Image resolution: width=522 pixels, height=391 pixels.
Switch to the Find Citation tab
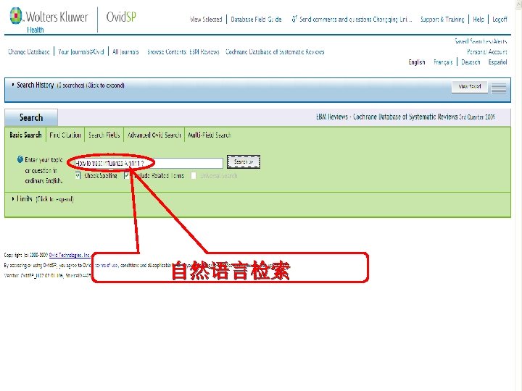pos(65,135)
